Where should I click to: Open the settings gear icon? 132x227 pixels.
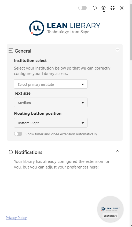coord(104,8)
